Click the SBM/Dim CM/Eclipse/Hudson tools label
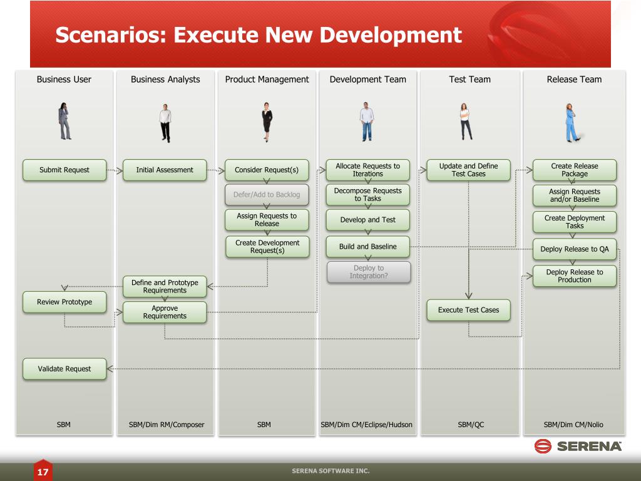Image resolution: width=641 pixels, height=481 pixels. 366,425
